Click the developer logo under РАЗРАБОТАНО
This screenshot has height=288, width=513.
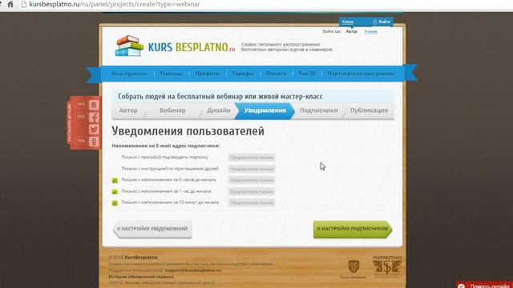click(387, 267)
